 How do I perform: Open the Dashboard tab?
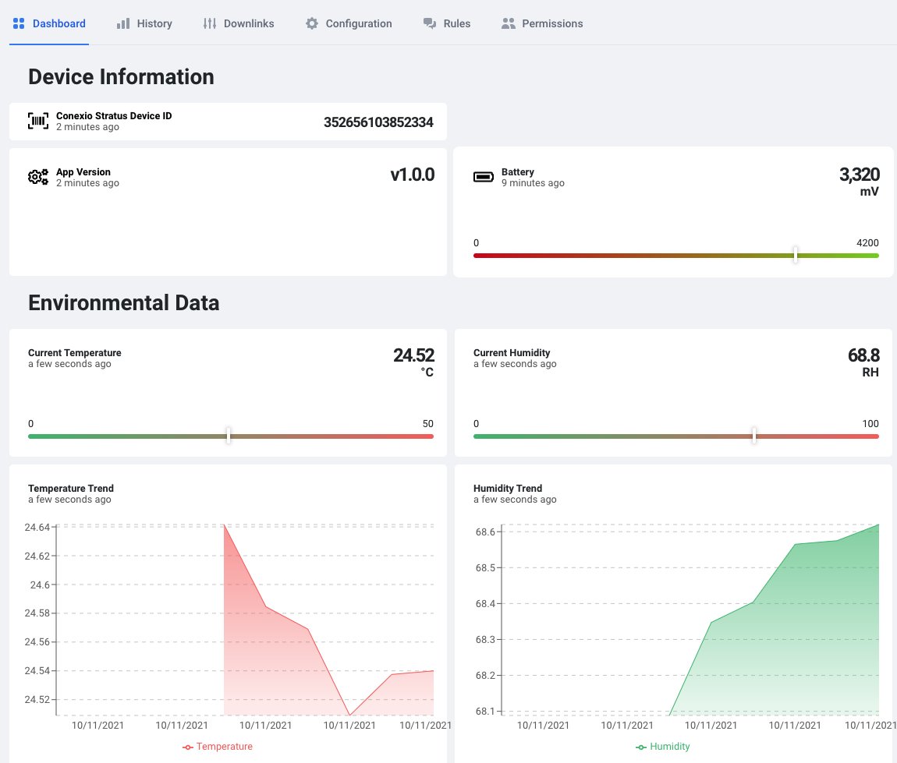click(49, 23)
